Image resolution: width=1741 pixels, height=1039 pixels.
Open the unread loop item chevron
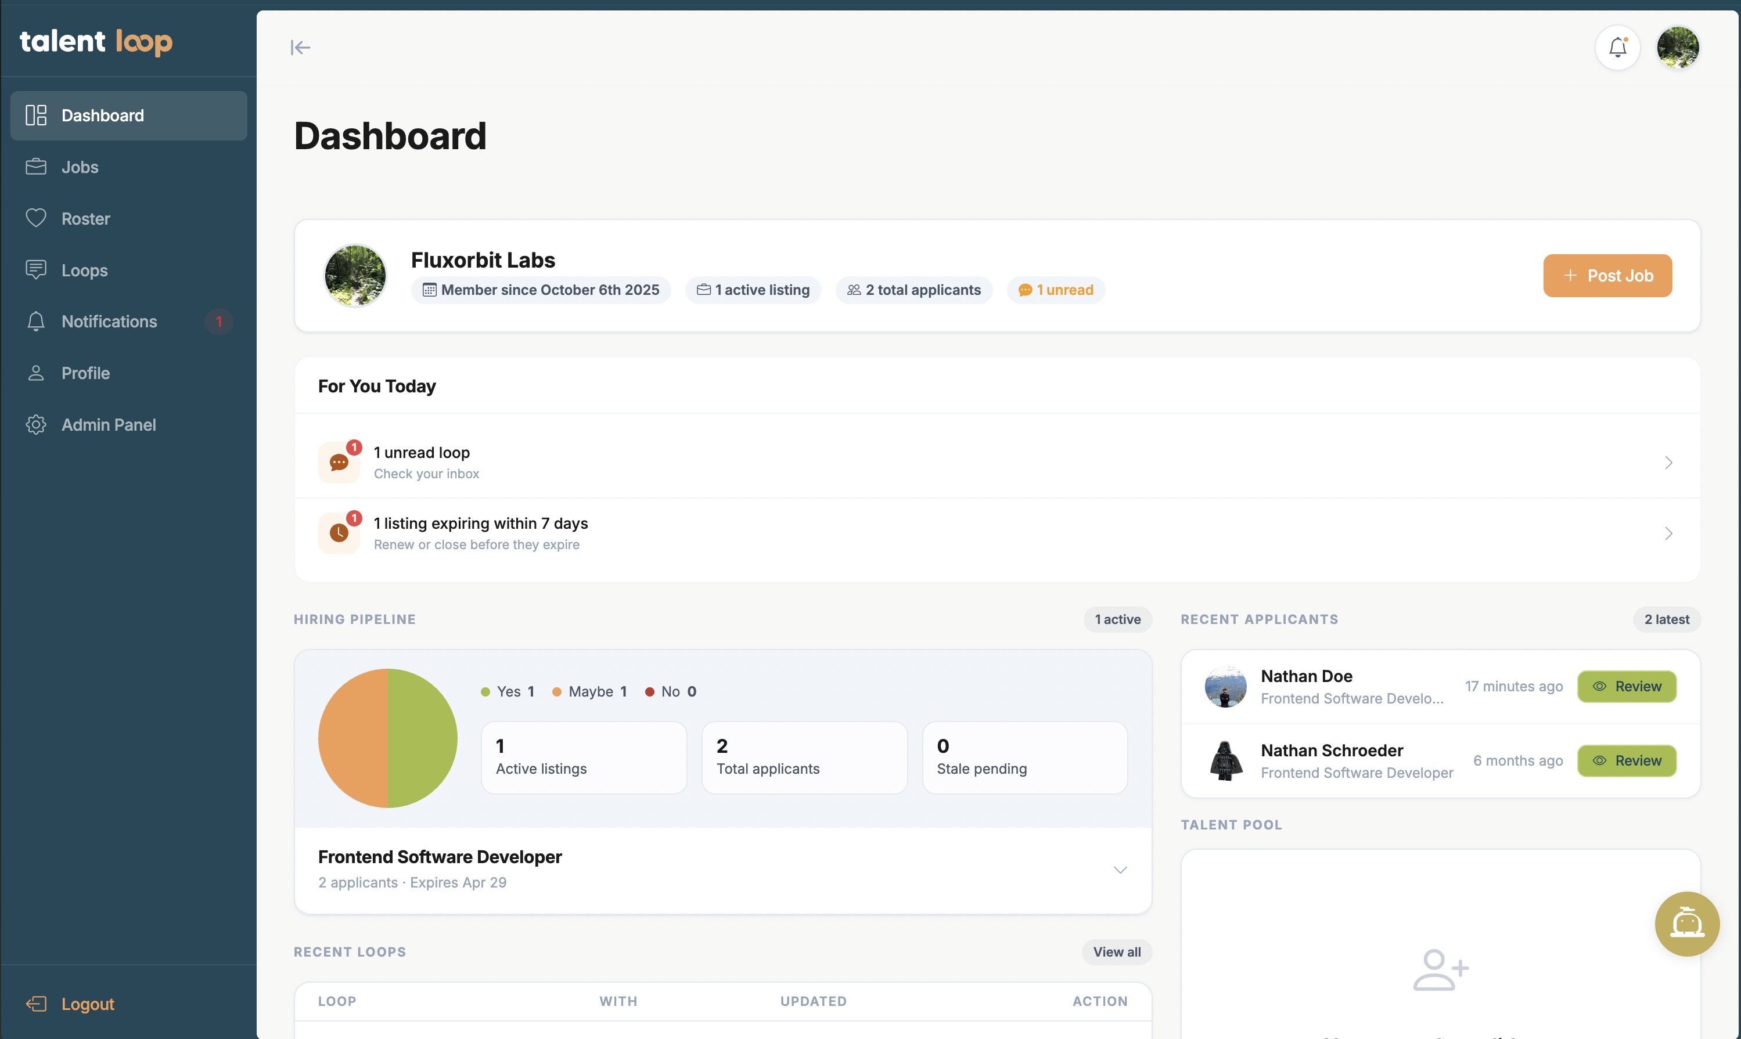(1668, 462)
